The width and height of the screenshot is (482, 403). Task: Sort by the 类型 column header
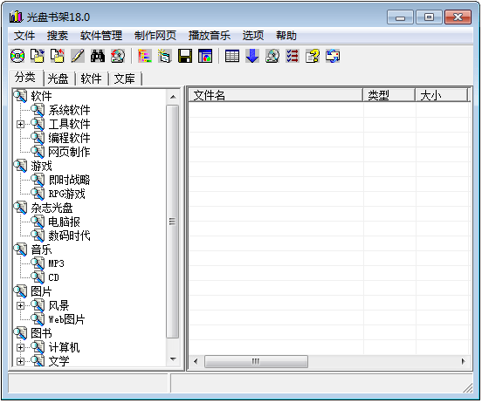click(389, 95)
